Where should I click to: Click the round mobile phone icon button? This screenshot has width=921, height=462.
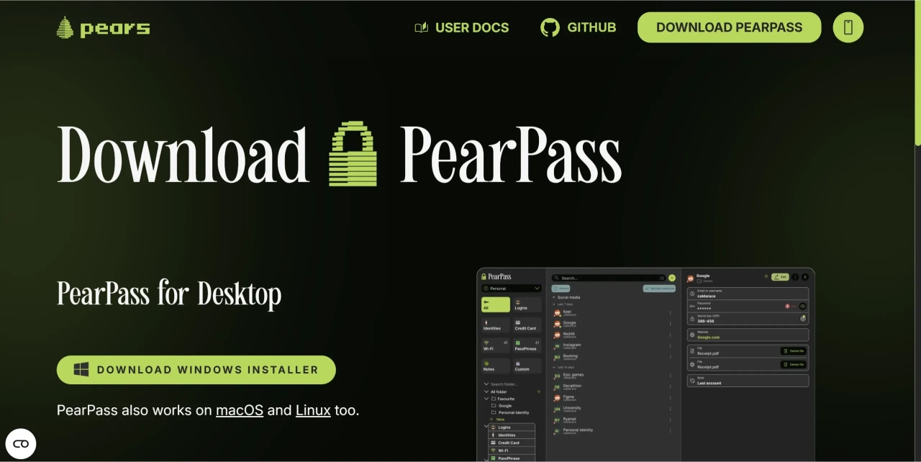[x=848, y=27]
